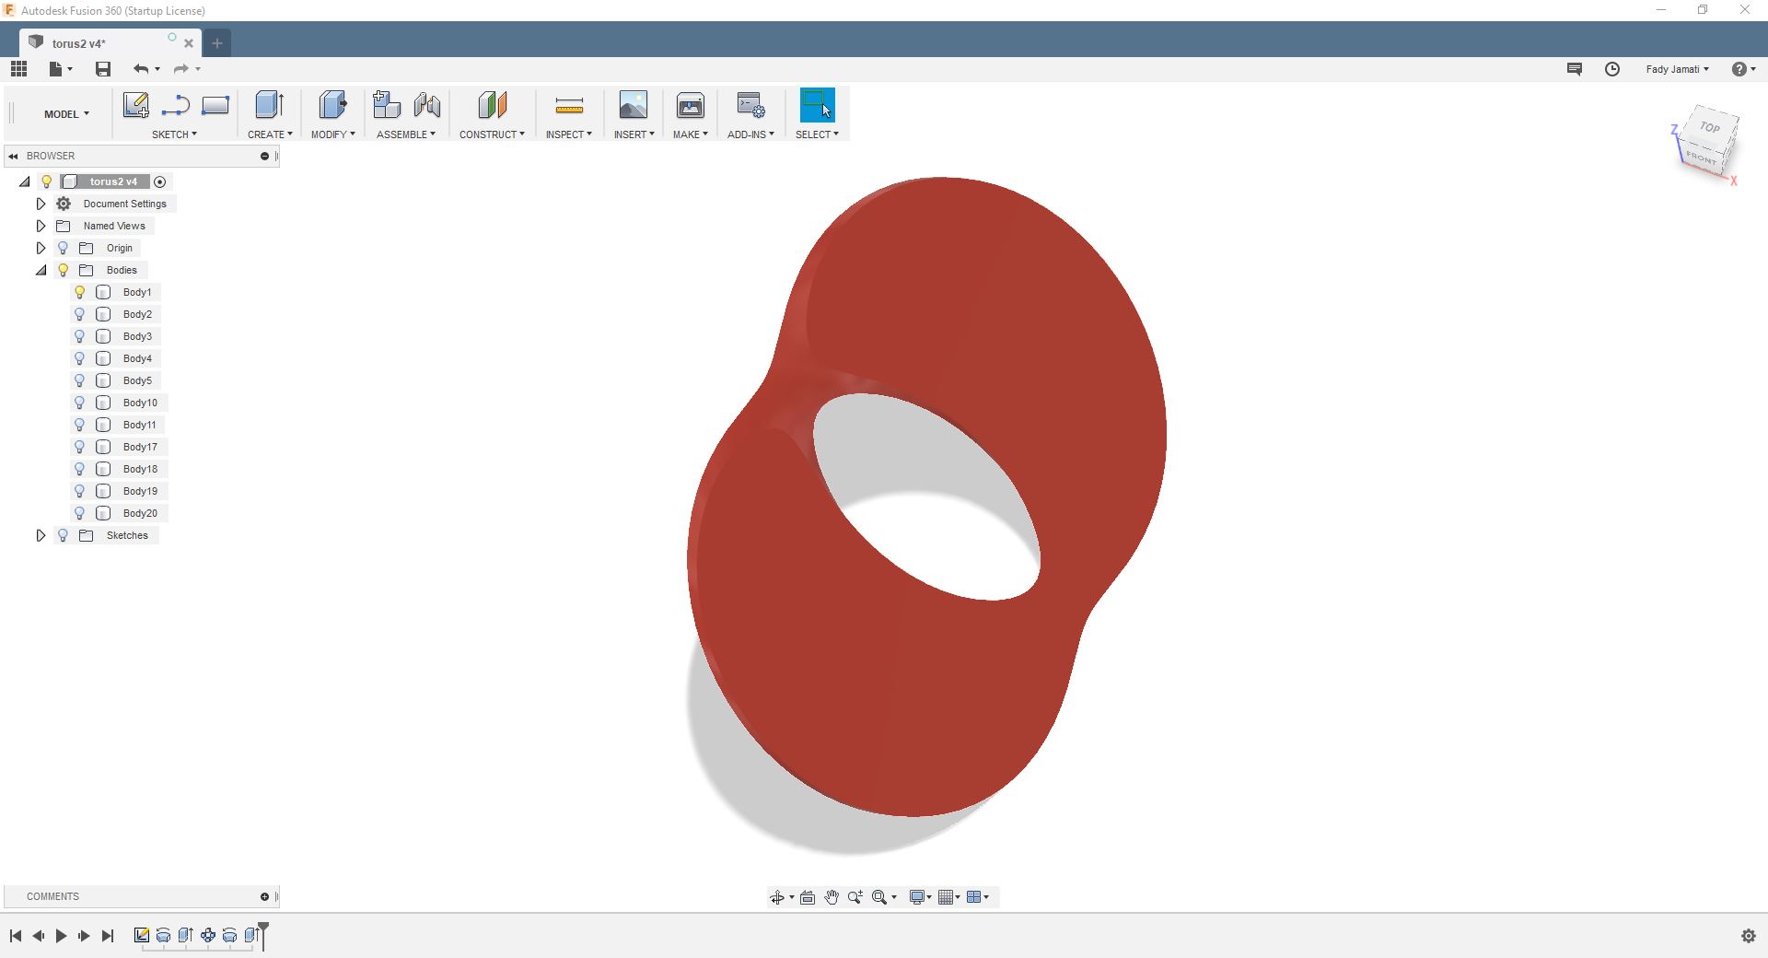Save the document with the disk icon

pyautogui.click(x=103, y=69)
